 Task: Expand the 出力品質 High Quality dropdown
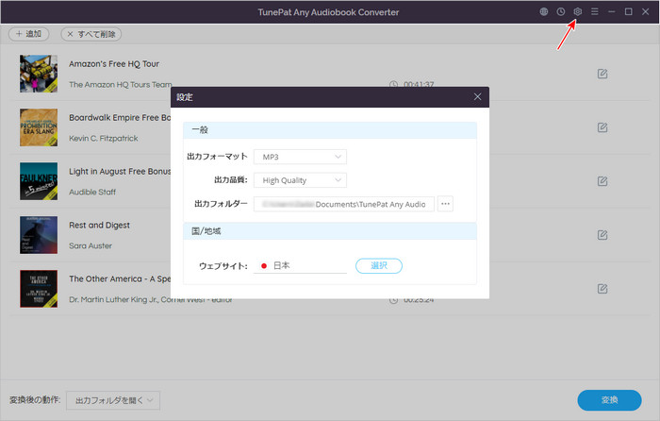[x=300, y=180]
